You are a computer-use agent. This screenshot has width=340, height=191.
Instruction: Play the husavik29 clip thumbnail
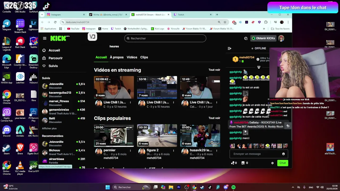(200, 136)
